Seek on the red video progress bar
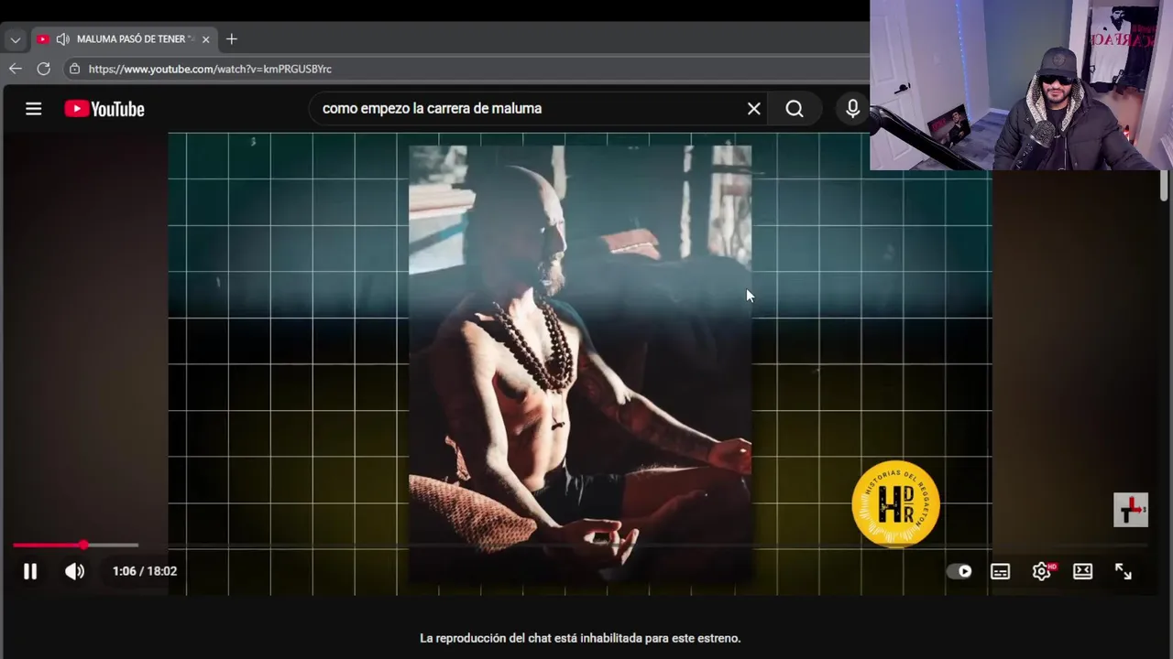This screenshot has height=659, width=1173. (579, 546)
